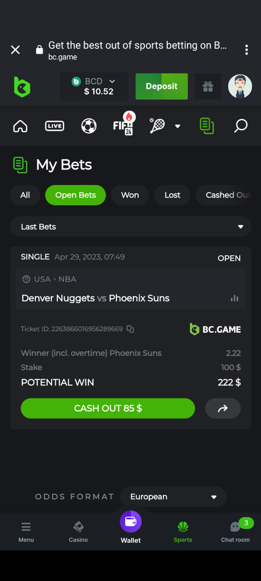Open the search magnifier icon

coord(241,126)
